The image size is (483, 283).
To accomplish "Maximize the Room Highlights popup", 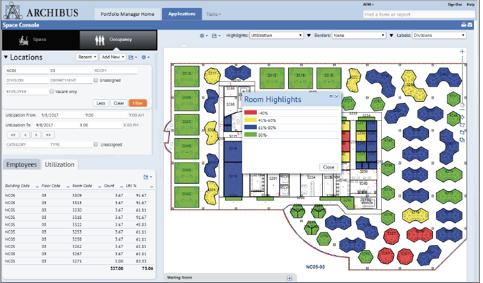I will (331, 96).
